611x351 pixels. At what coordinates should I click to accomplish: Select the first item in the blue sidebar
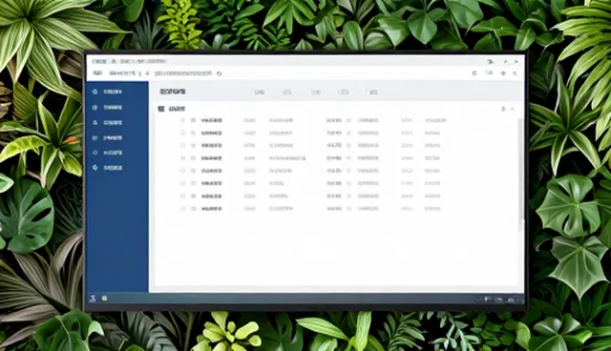108,92
